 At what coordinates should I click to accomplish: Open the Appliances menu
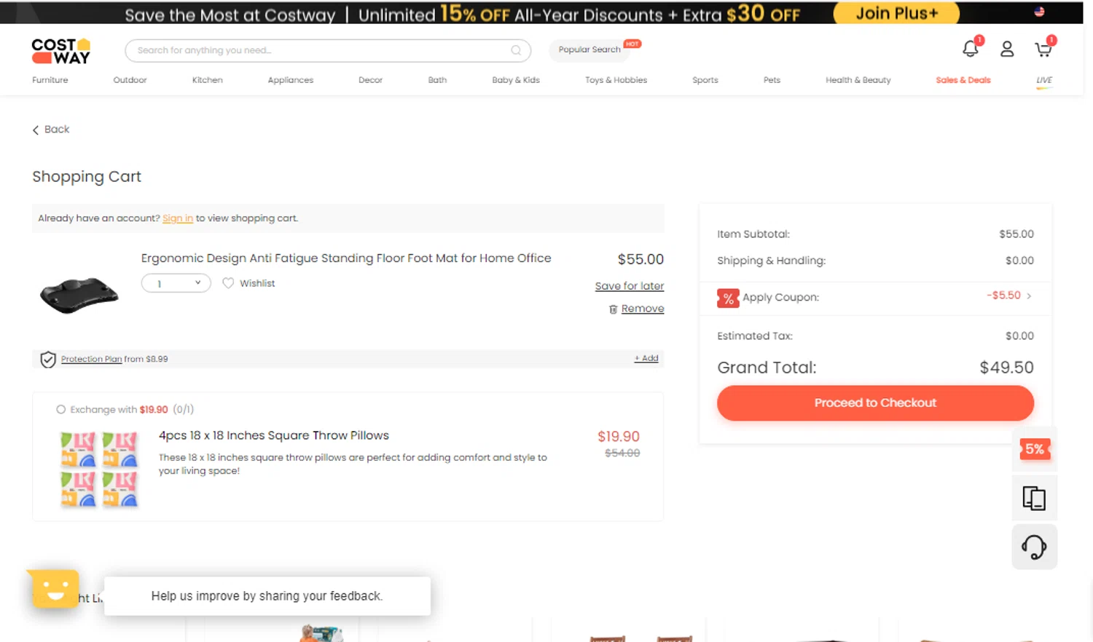(291, 80)
